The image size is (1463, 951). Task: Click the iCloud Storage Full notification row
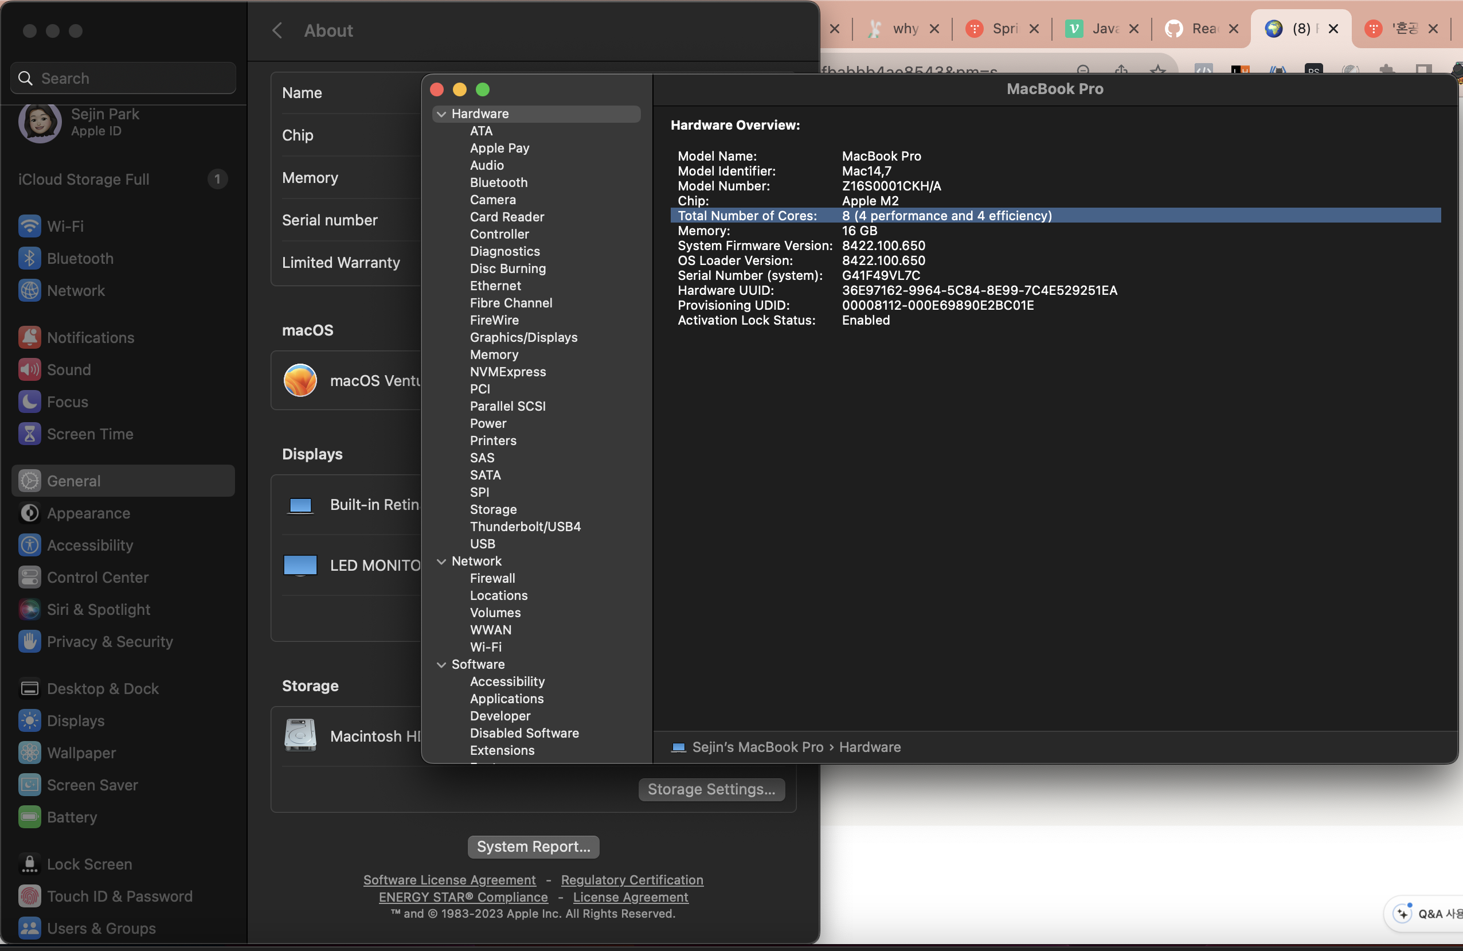click(x=123, y=179)
